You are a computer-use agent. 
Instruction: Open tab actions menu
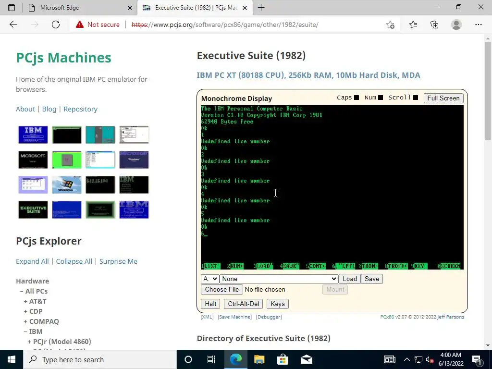12,8
